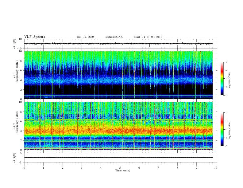Screen dimensions: 243x188
Task: Click the "VLF Spectra" plot title
Action: [x=35, y=37]
